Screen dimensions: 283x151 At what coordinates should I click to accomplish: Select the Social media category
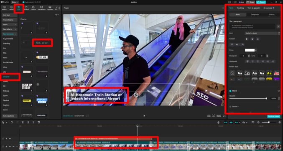[8, 62]
